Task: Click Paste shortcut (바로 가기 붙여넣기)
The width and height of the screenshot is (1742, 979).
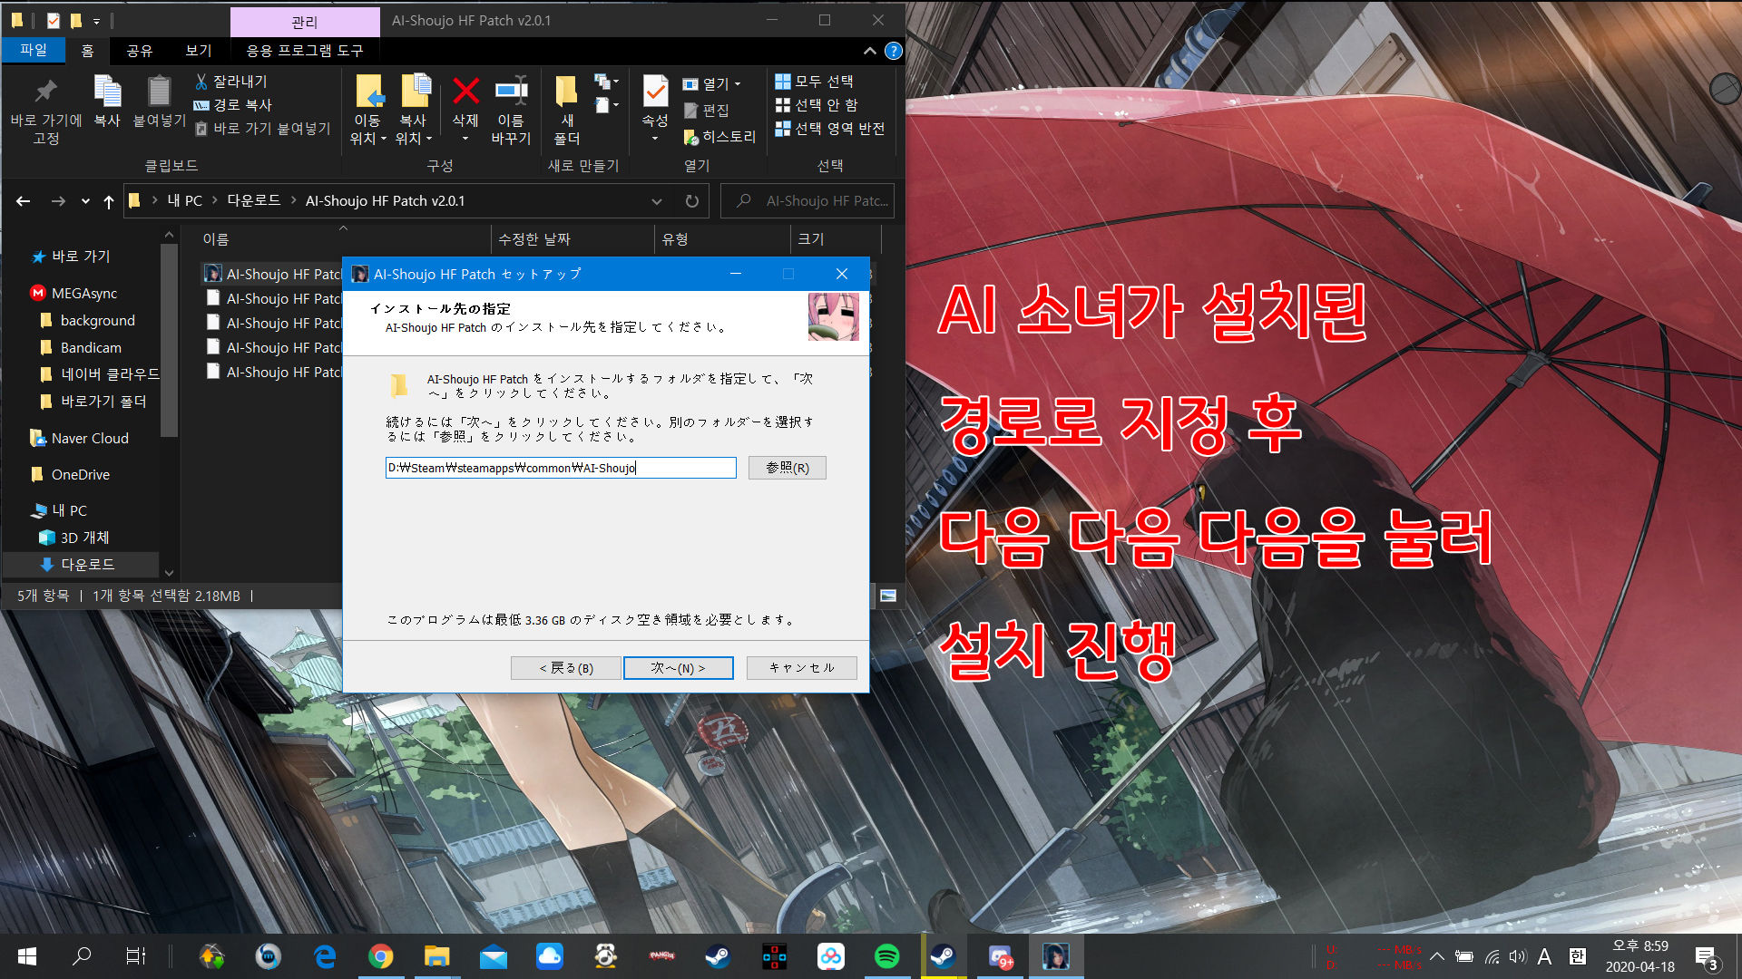Action: 263,129
